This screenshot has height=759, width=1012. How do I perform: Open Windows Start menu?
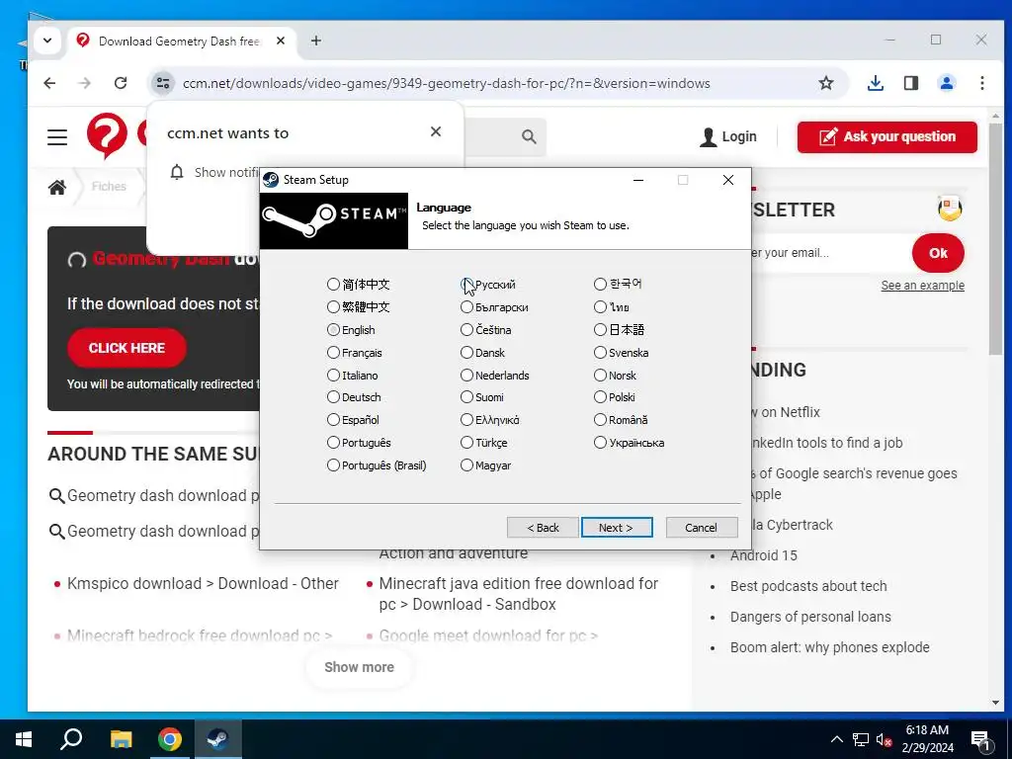pyautogui.click(x=24, y=739)
